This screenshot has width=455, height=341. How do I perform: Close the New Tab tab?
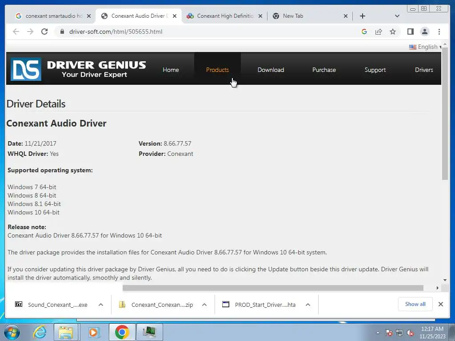pyautogui.click(x=346, y=16)
